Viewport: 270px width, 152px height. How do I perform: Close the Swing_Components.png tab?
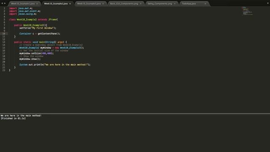point(174,4)
